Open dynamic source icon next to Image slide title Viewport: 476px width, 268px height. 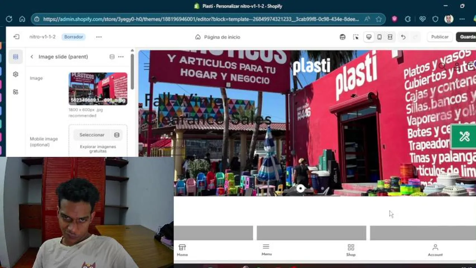(112, 57)
